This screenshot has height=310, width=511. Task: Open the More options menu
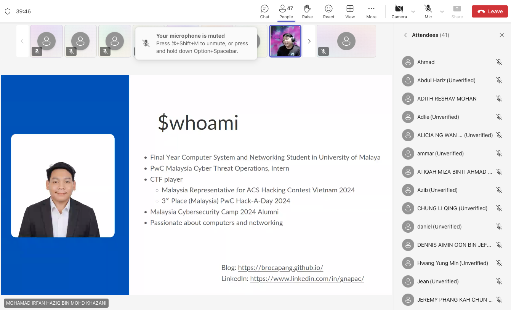(371, 11)
